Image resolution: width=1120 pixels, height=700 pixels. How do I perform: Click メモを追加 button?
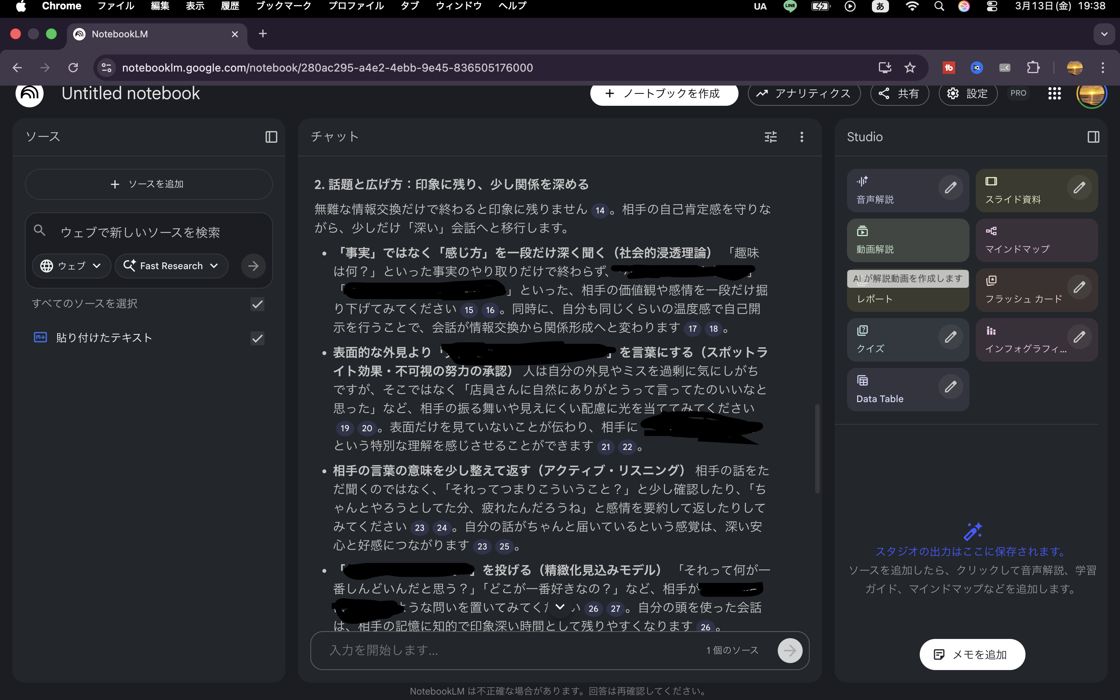tap(972, 654)
